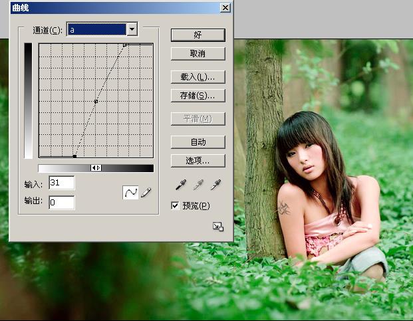
Task: Toggle the 预览(P) preview checkbox
Action: pyautogui.click(x=175, y=205)
